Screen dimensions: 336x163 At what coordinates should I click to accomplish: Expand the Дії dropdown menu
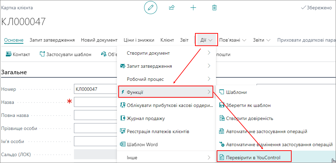[x=206, y=40]
